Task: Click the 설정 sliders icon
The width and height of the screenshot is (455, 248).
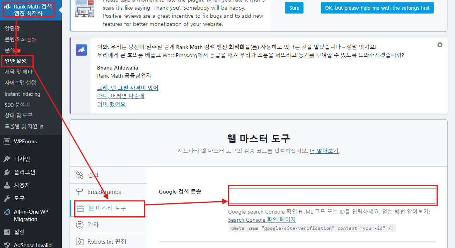Action: coord(7,232)
